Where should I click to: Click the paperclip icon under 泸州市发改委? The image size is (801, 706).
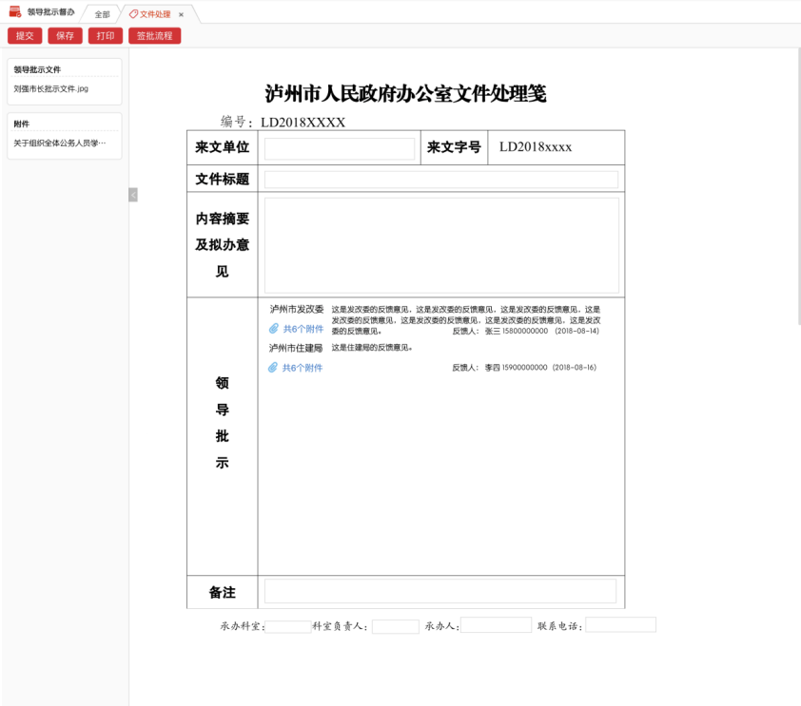(273, 329)
